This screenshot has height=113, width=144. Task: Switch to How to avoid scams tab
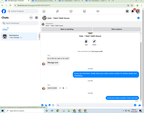44,1
